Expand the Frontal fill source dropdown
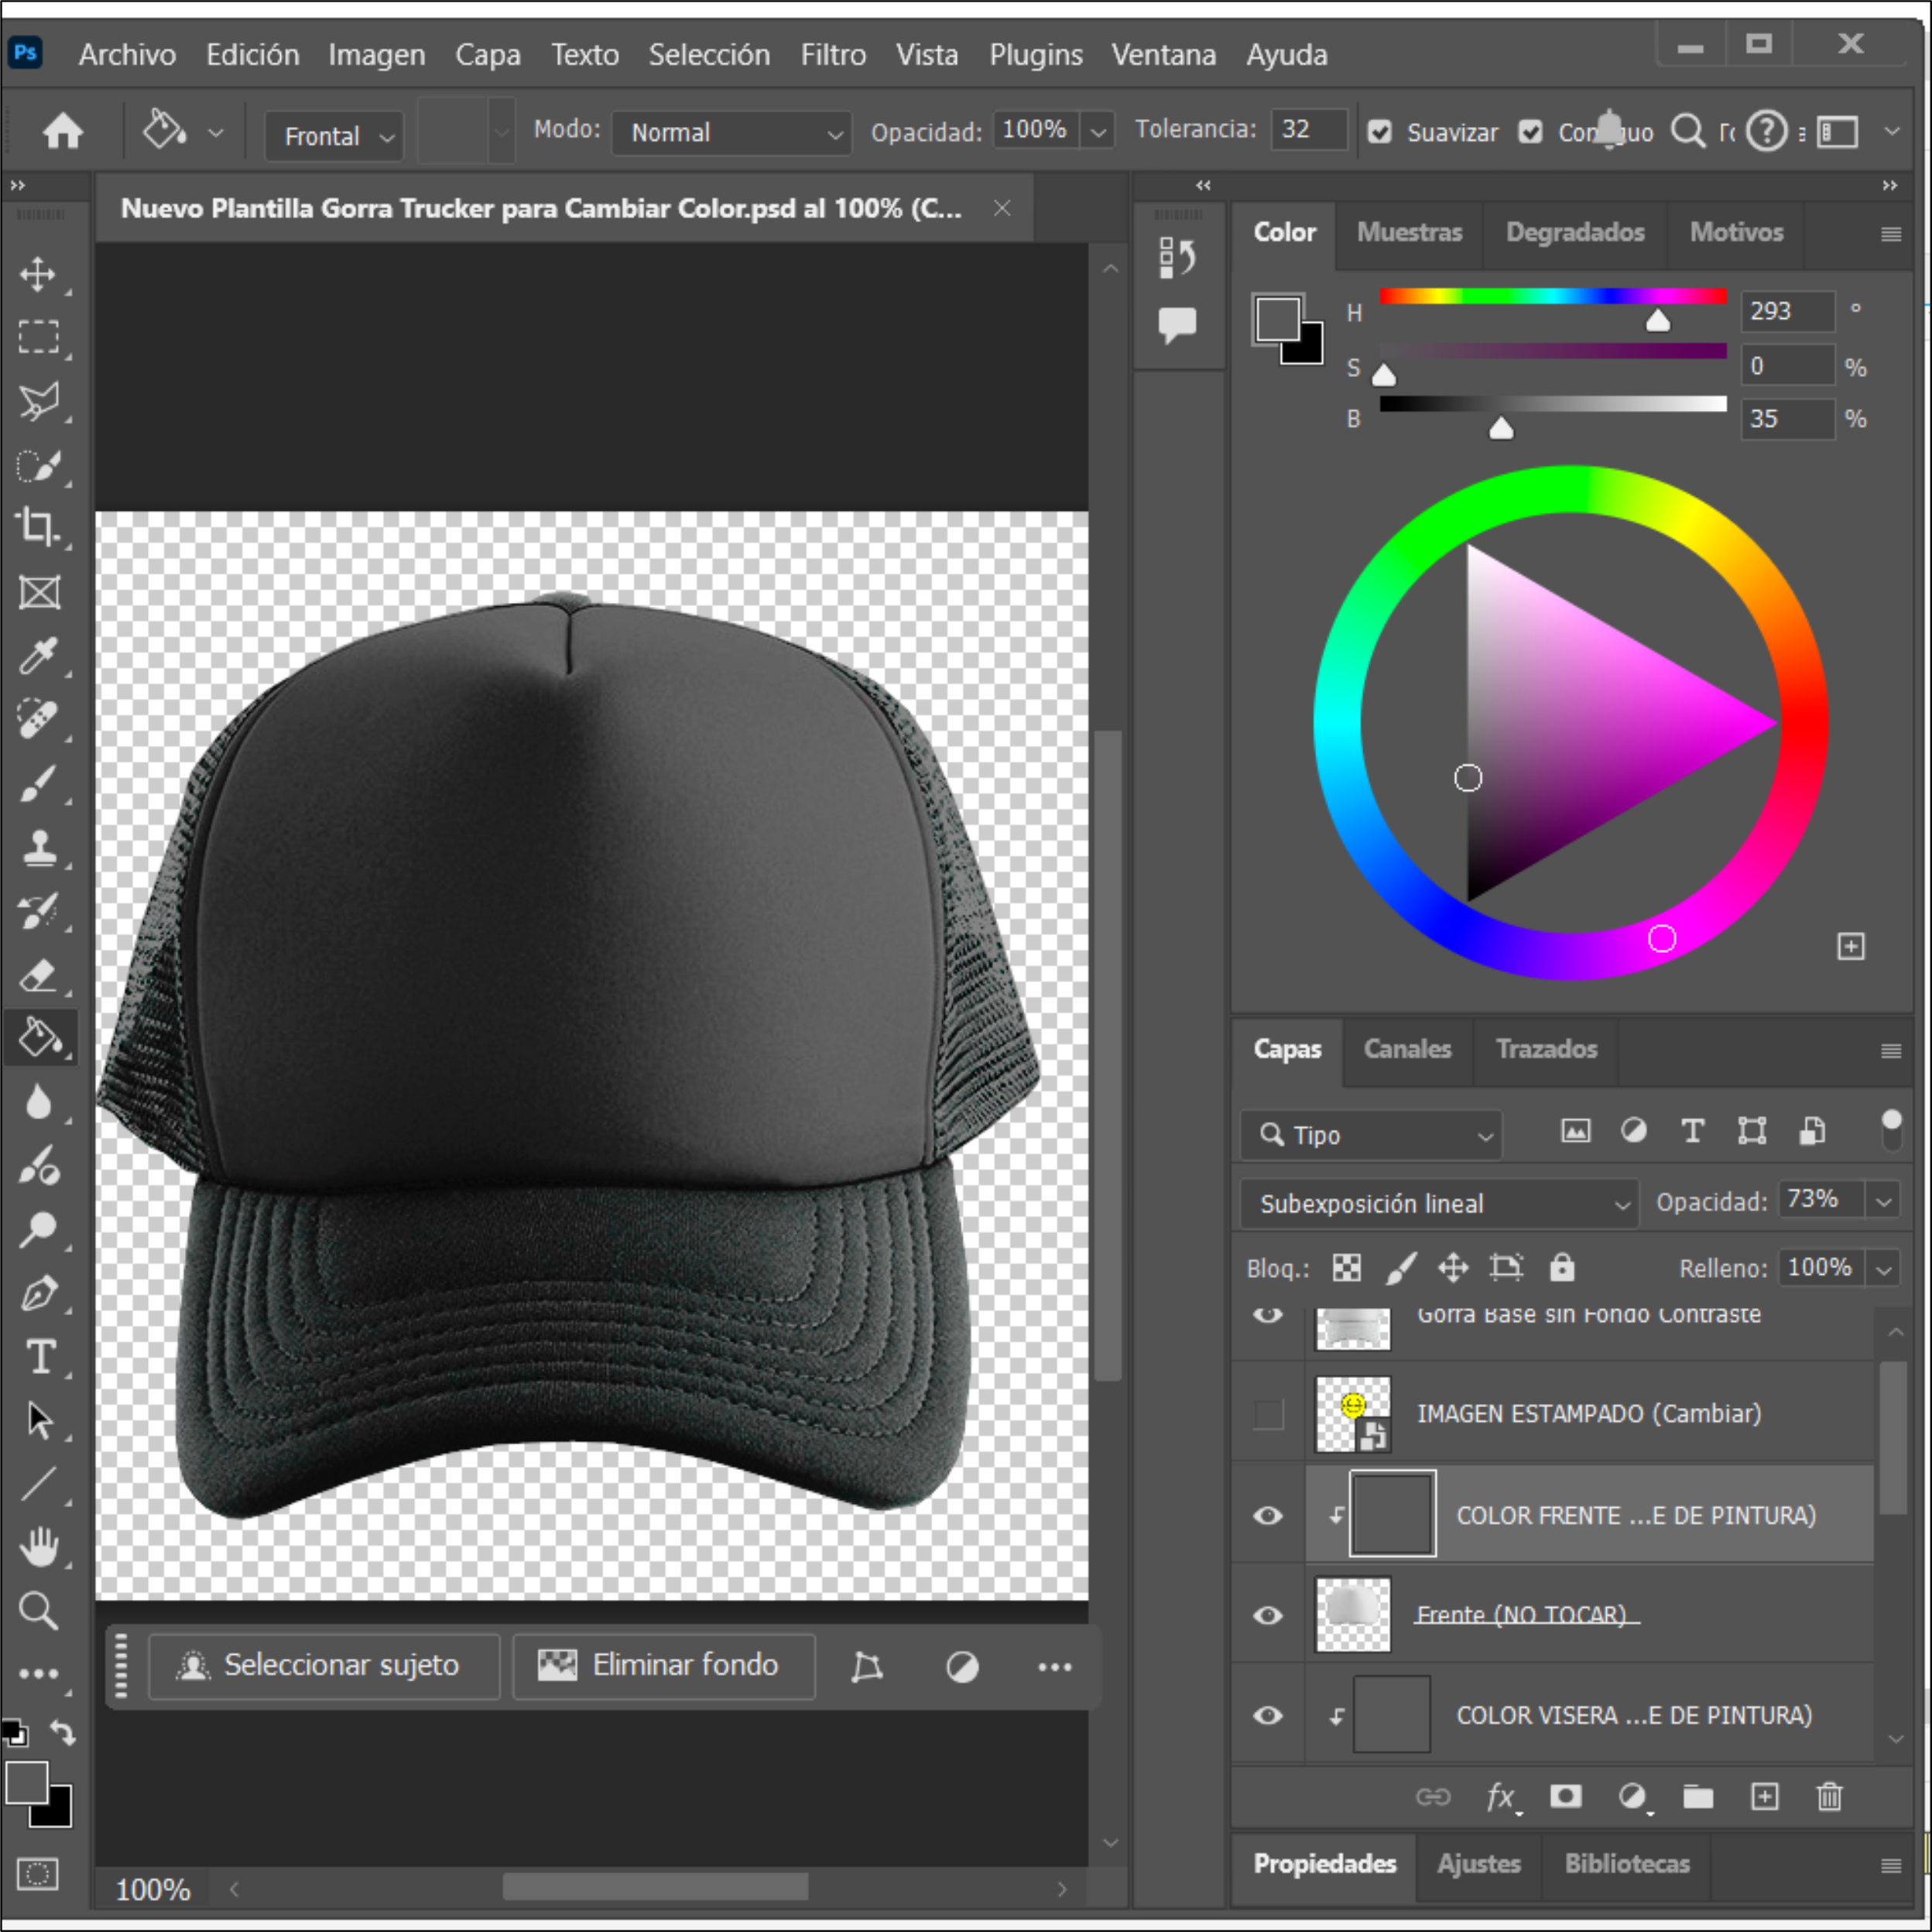Image resolution: width=1932 pixels, height=1932 pixels. point(334,136)
